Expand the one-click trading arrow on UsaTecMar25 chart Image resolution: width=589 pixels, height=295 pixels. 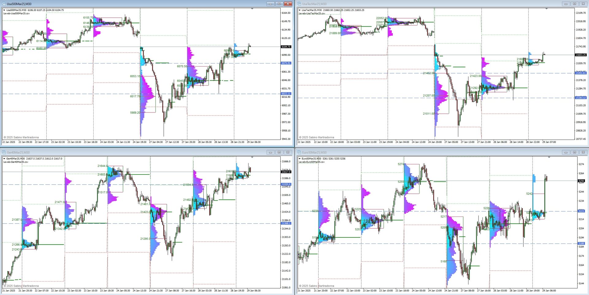point(300,10)
